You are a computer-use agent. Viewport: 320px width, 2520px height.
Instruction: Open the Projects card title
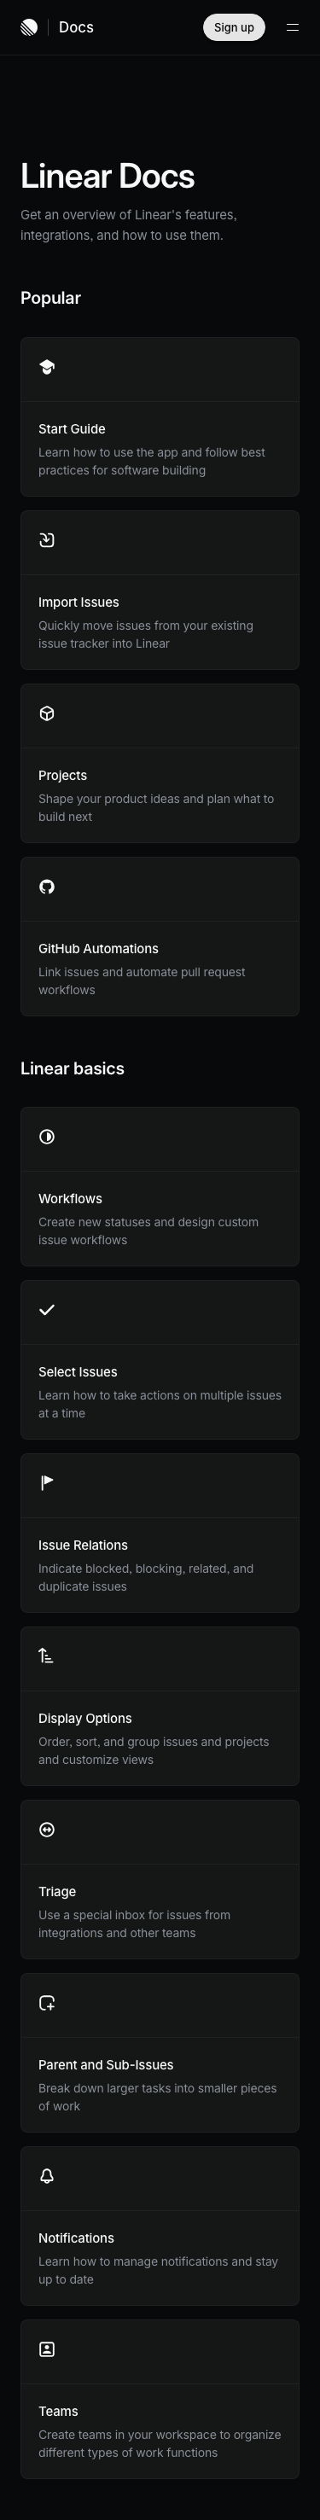[x=62, y=776]
